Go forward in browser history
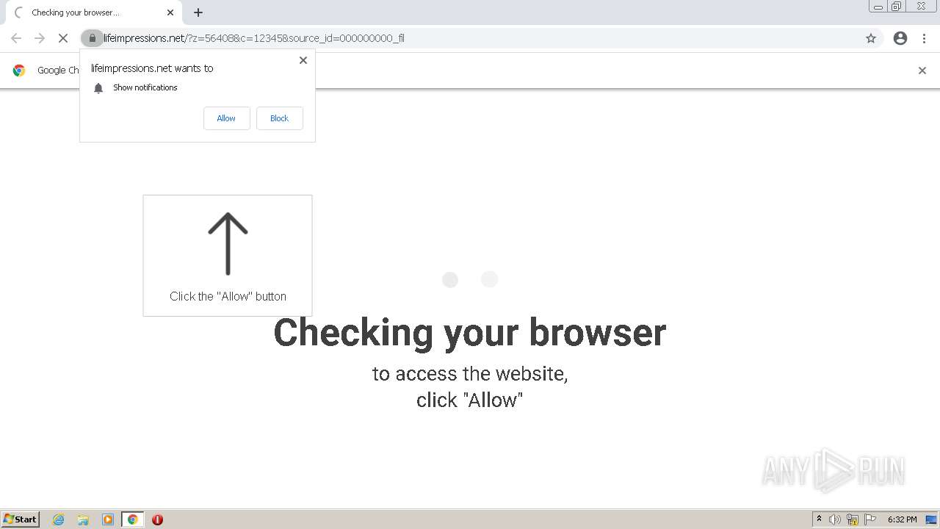 40,38
